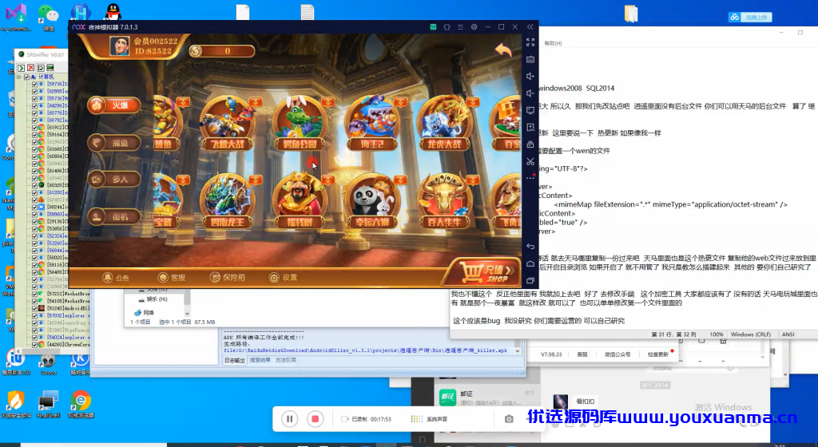
Task: Toggle checkbox for [51240] AndroidKiller process
Action: (x=35, y=308)
